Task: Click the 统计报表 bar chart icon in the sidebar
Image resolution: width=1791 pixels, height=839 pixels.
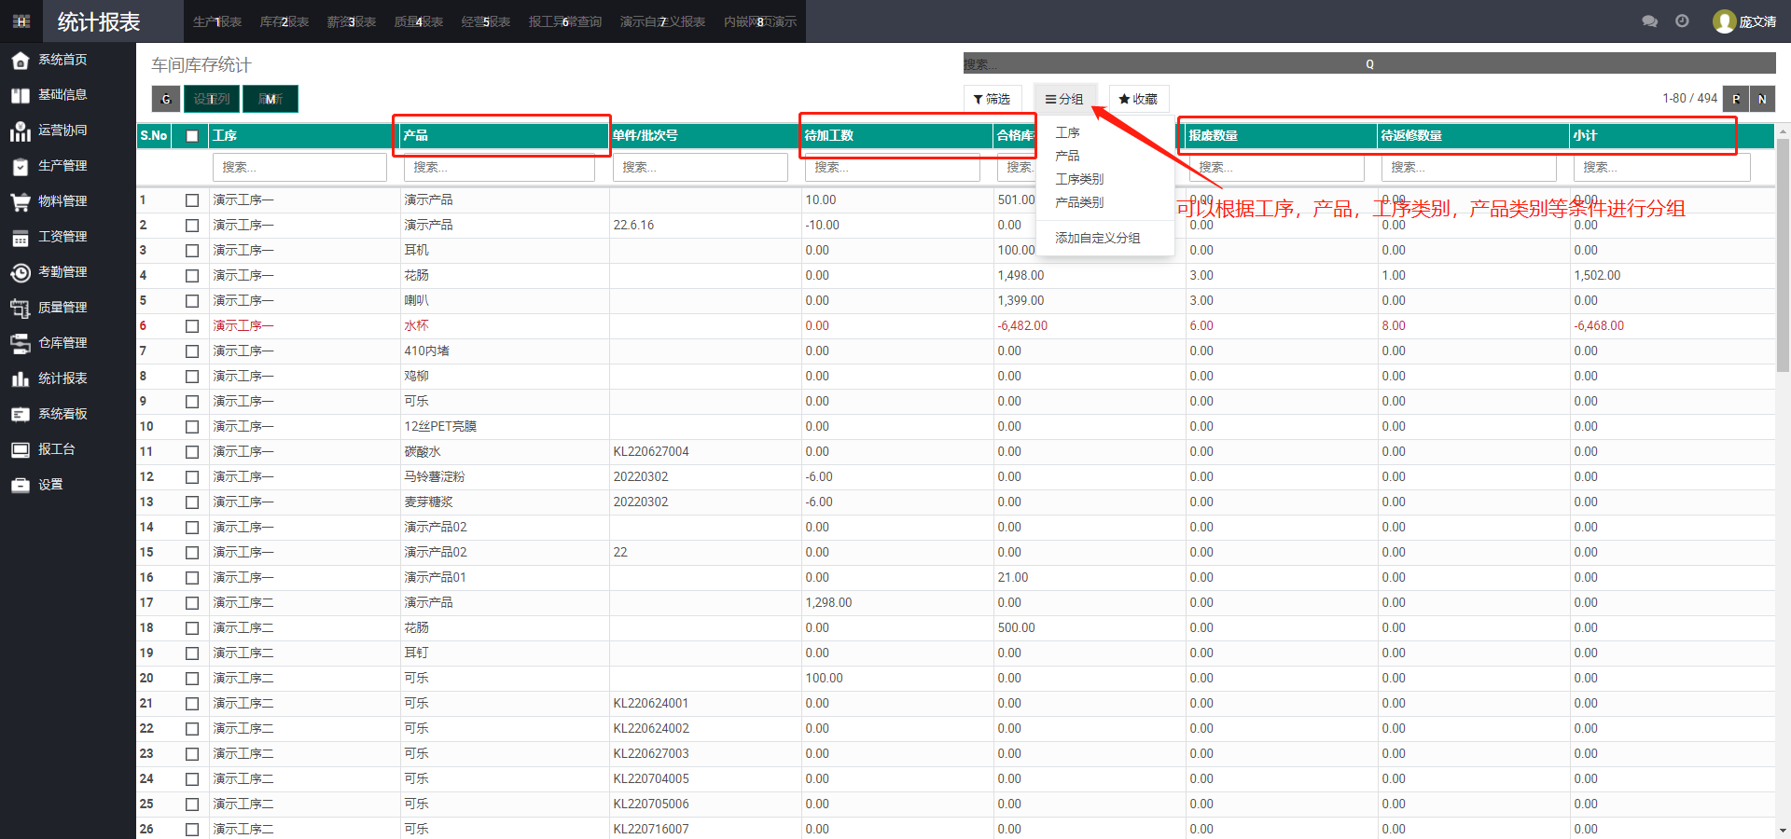Action: coord(21,378)
